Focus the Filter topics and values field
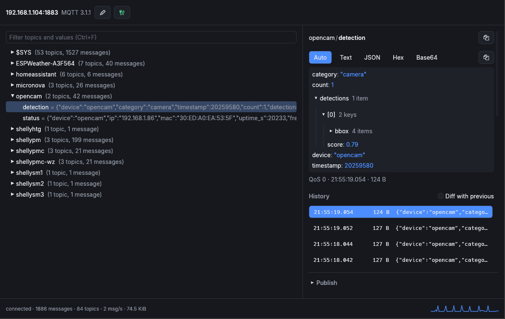Image resolution: width=505 pixels, height=319 pixels. [151, 37]
